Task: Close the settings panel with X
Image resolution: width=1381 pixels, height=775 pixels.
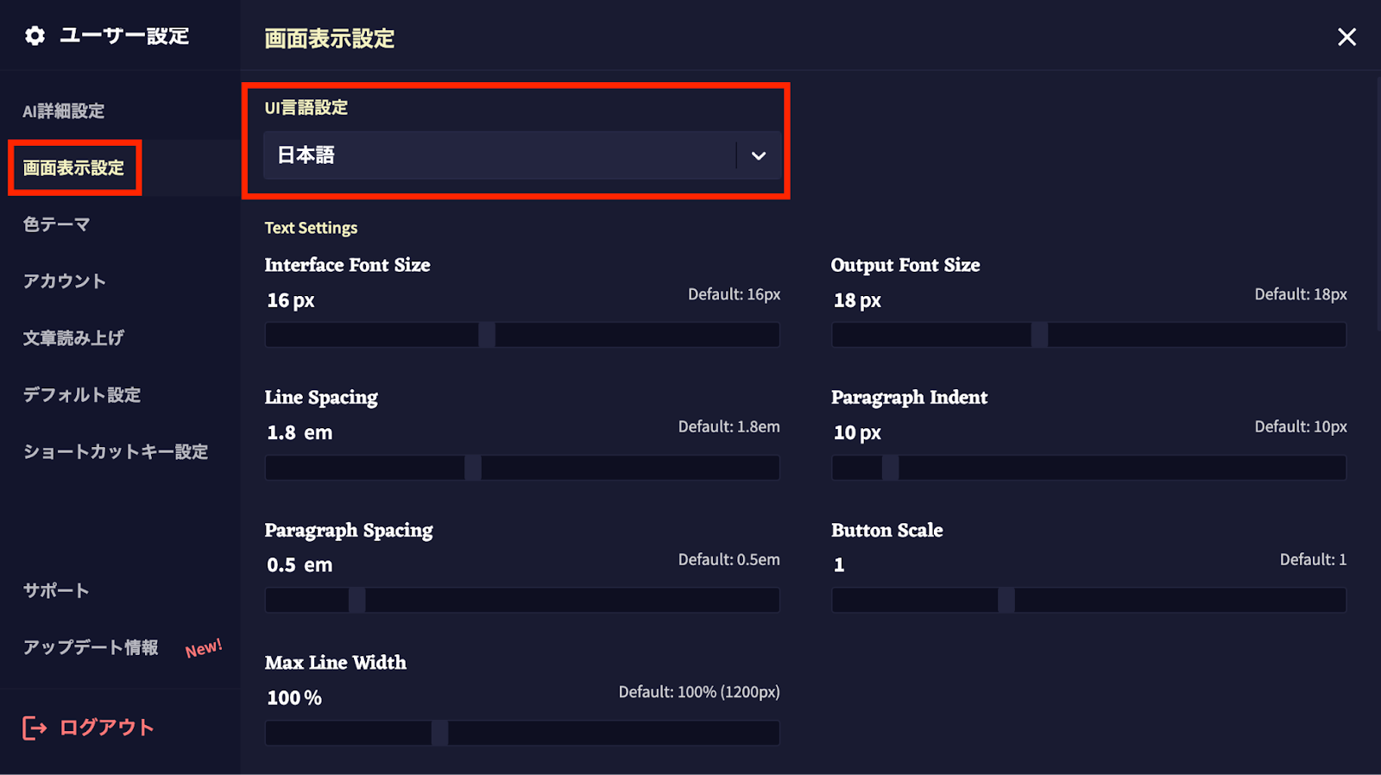Action: tap(1346, 37)
